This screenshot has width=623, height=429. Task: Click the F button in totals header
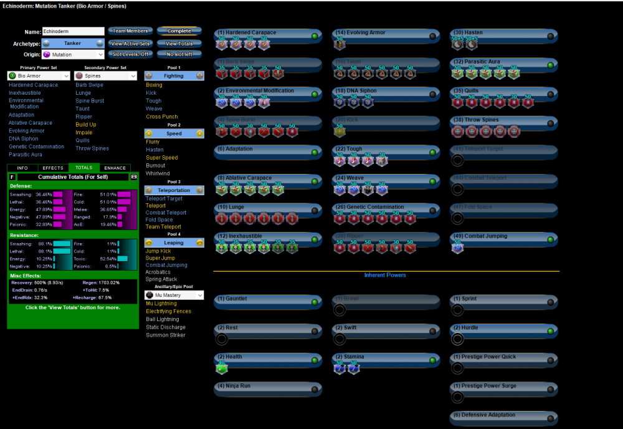12,177
